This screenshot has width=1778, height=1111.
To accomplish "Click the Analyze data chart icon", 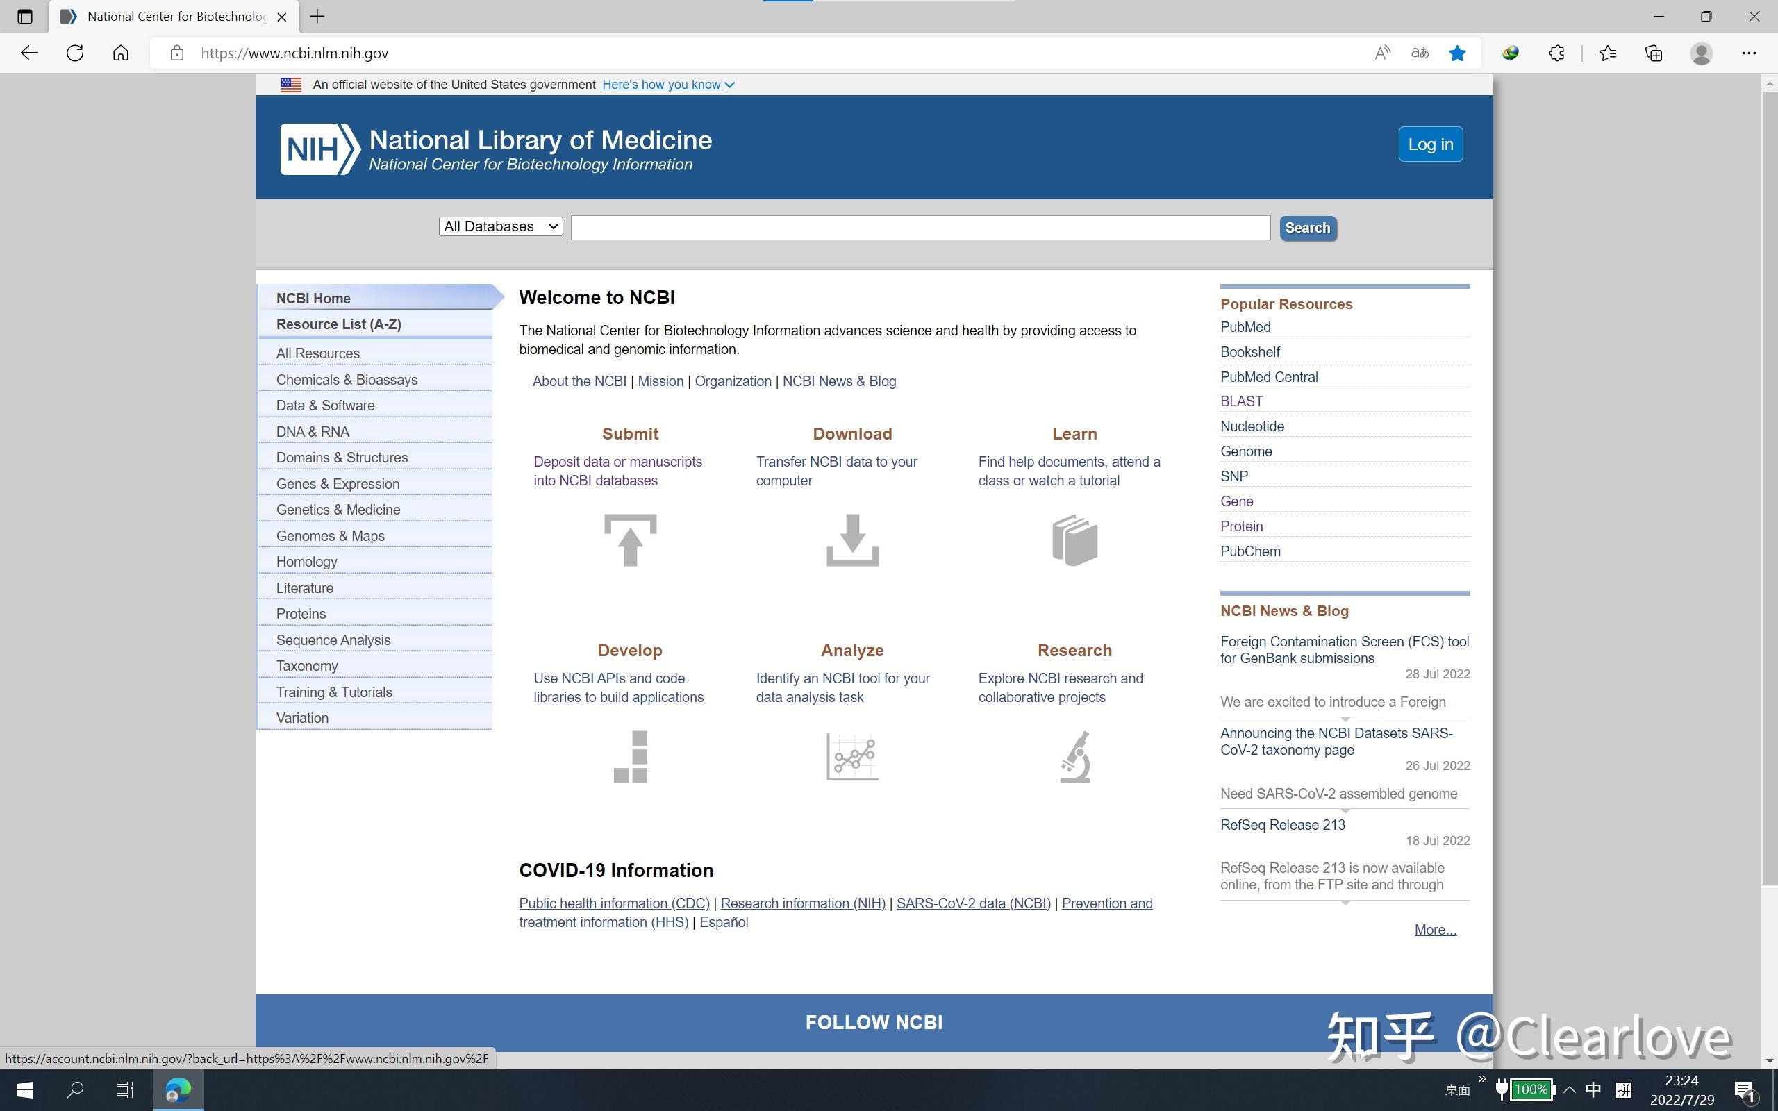I will (x=851, y=756).
